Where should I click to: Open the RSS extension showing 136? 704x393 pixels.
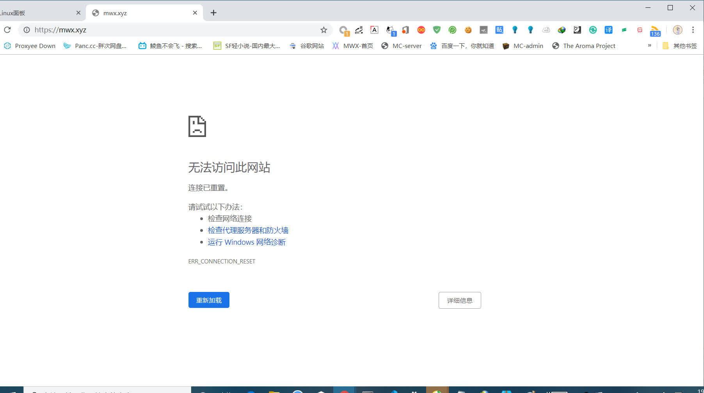click(655, 31)
